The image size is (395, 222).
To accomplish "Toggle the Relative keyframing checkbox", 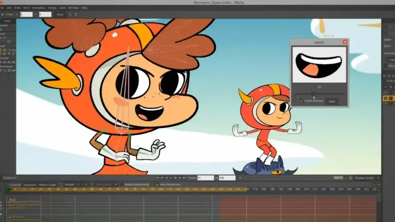I will click(121, 185).
